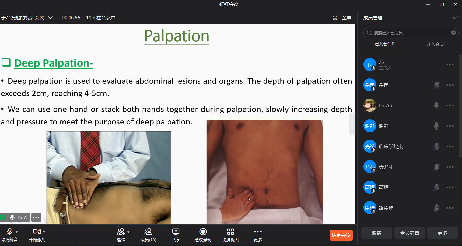Unmute my microphone
Viewport: 462px width, 246px height.
click(9, 232)
